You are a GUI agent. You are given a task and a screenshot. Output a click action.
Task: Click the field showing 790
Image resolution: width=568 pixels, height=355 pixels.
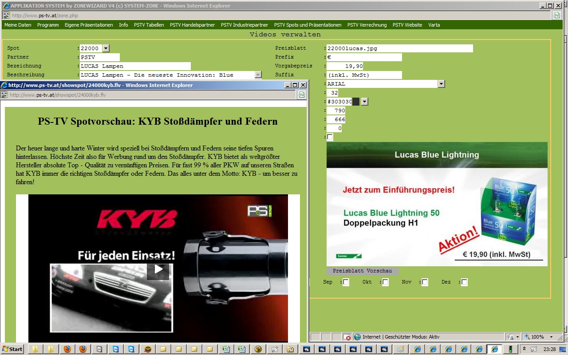336,110
